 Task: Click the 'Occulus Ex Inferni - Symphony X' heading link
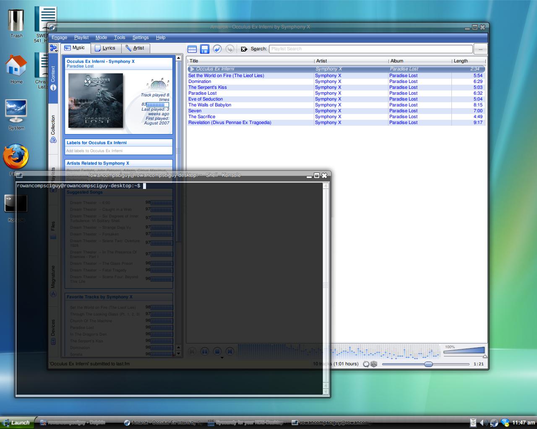click(101, 62)
